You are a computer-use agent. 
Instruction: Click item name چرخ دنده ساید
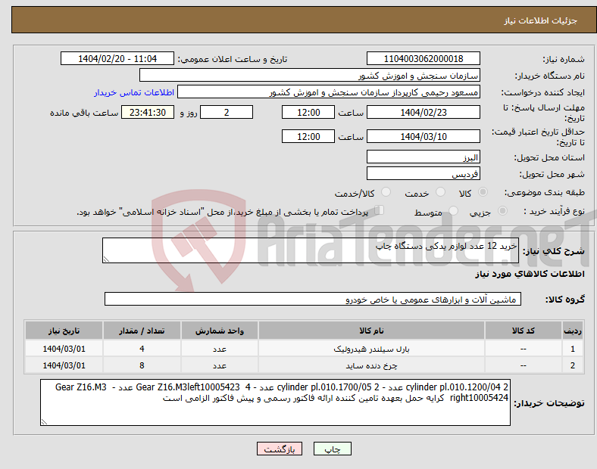pyautogui.click(x=371, y=365)
